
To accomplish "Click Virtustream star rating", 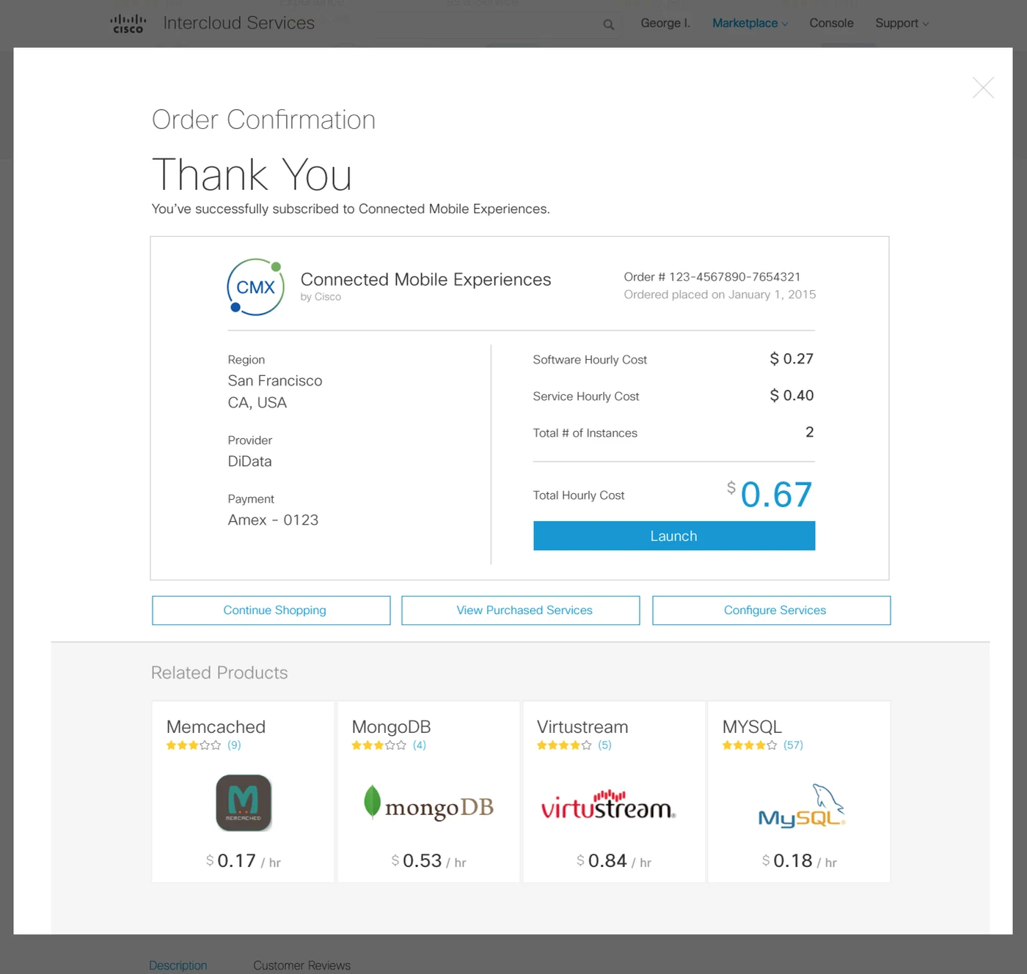I will [563, 745].
